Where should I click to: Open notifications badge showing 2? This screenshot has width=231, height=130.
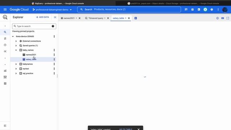[205, 10]
